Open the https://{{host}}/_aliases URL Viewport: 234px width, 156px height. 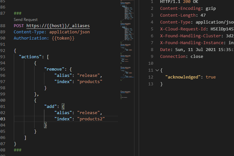click(58, 26)
